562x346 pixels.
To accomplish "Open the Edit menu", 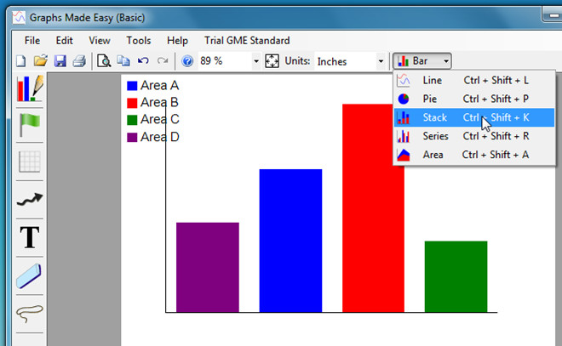I will click(x=64, y=41).
